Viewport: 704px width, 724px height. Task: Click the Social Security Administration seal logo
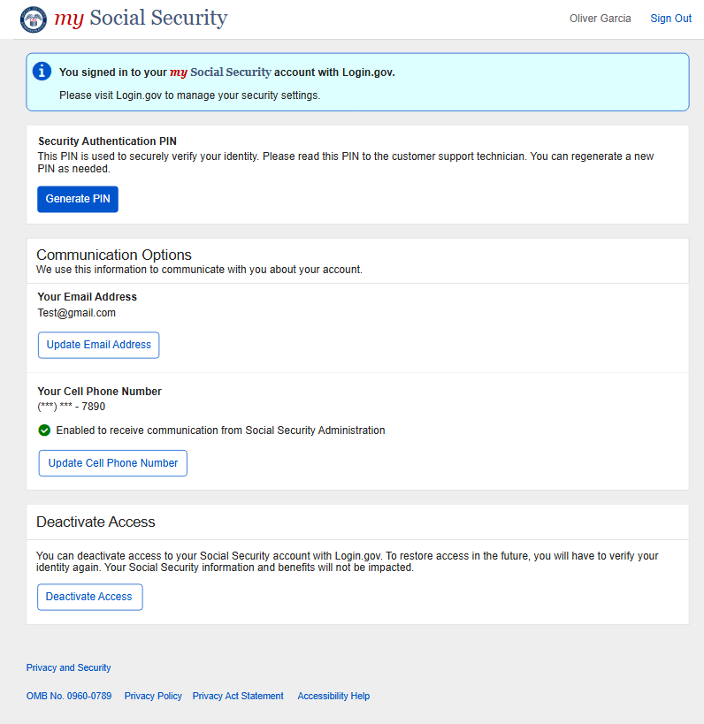tap(33, 19)
